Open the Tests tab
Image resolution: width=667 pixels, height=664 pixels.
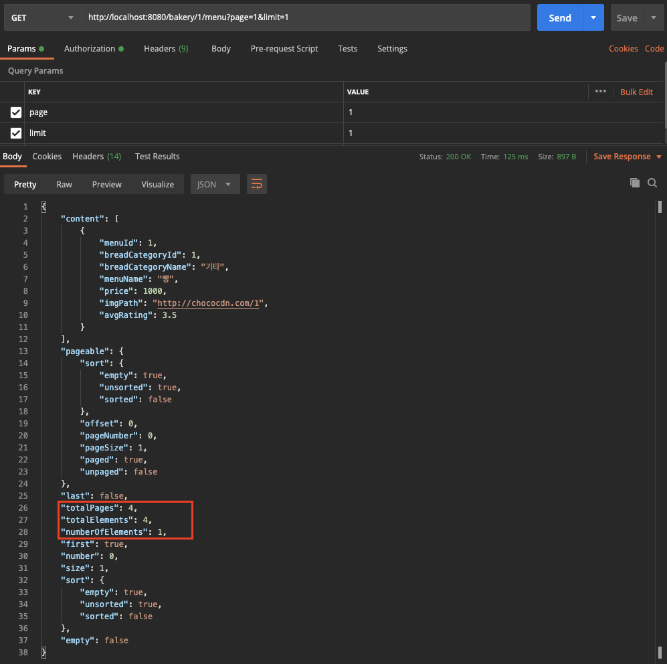[347, 48]
